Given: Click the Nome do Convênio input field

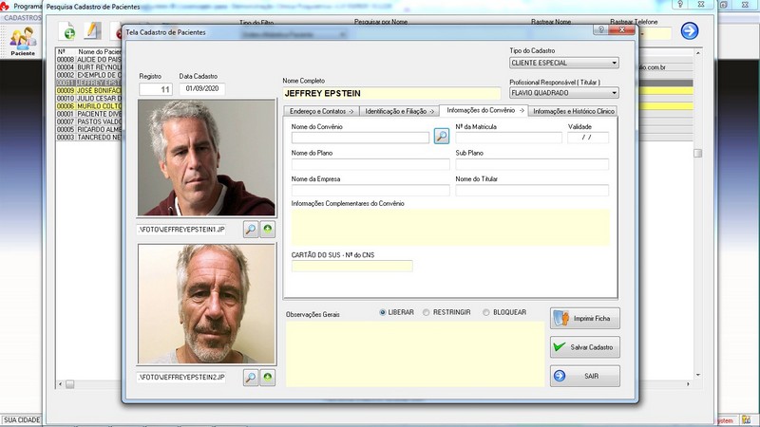Looking at the screenshot, I should [360, 138].
